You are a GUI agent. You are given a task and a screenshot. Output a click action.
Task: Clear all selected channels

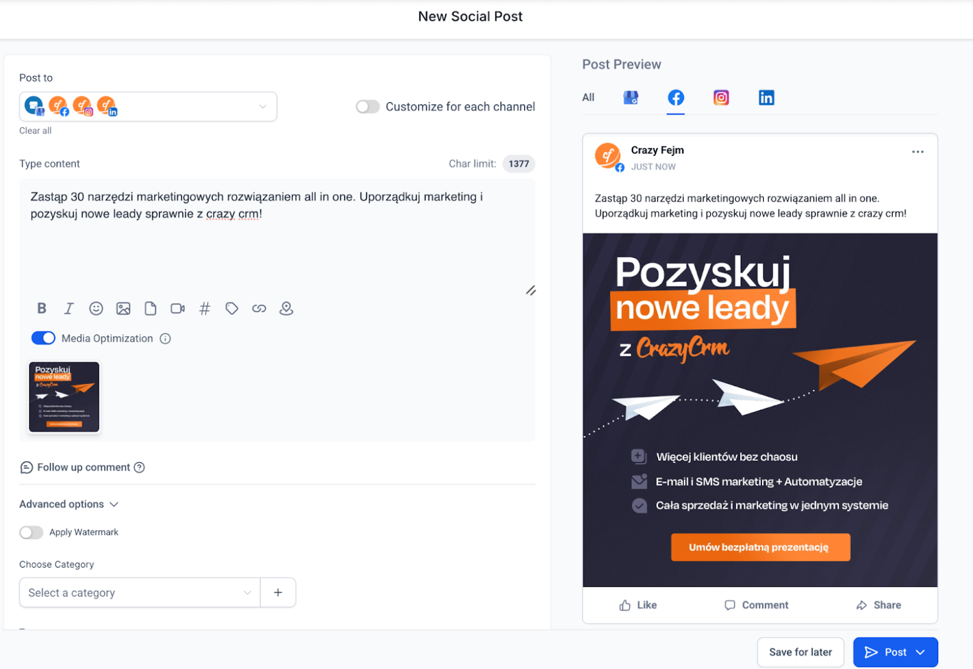[35, 131]
